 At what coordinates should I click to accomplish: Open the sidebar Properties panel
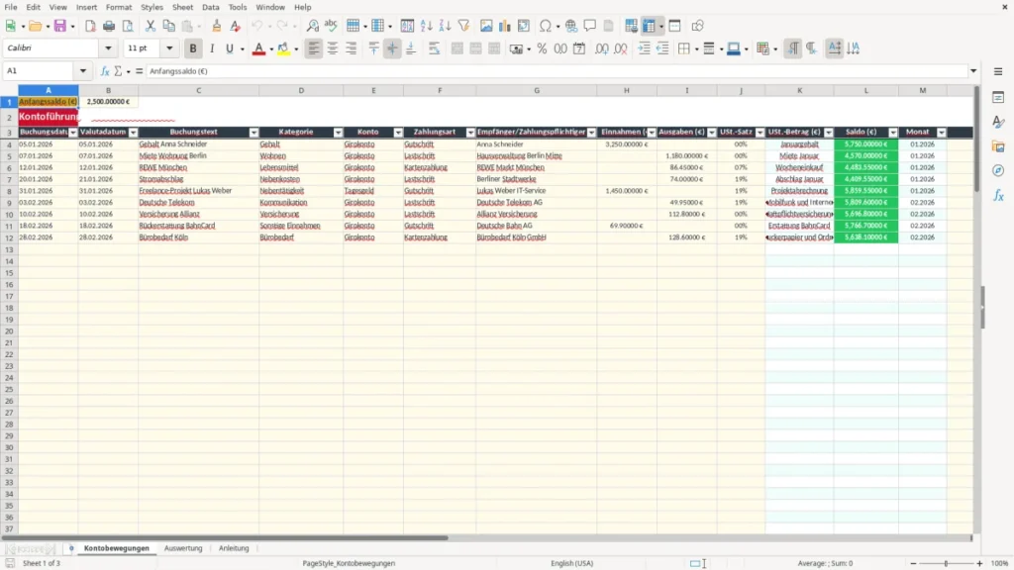[998, 97]
